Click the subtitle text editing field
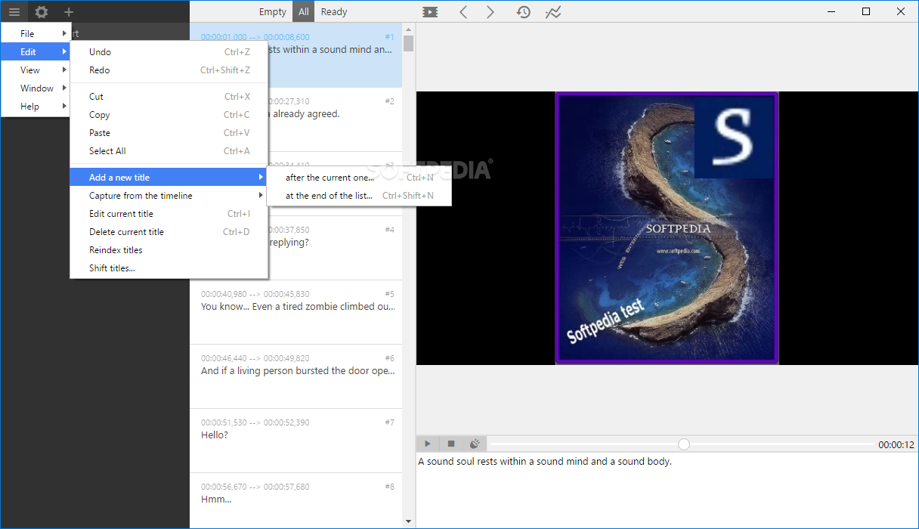 pos(667,490)
